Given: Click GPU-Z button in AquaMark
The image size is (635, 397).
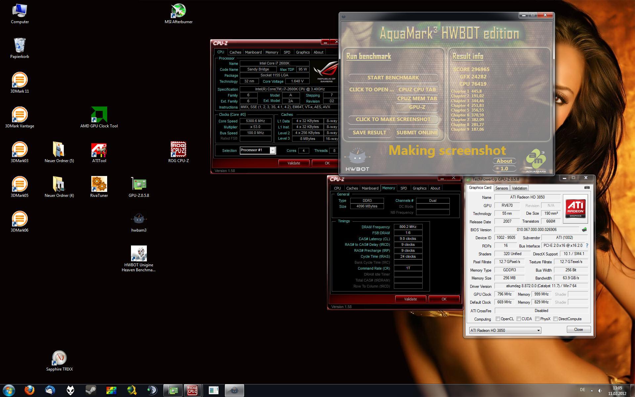Looking at the screenshot, I should pyautogui.click(x=417, y=107).
